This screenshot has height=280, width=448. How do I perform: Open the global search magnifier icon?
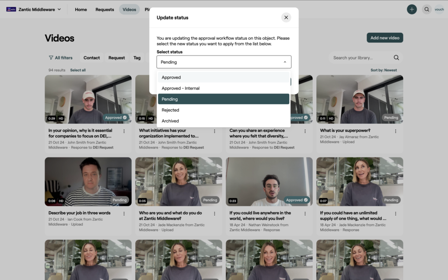(427, 10)
